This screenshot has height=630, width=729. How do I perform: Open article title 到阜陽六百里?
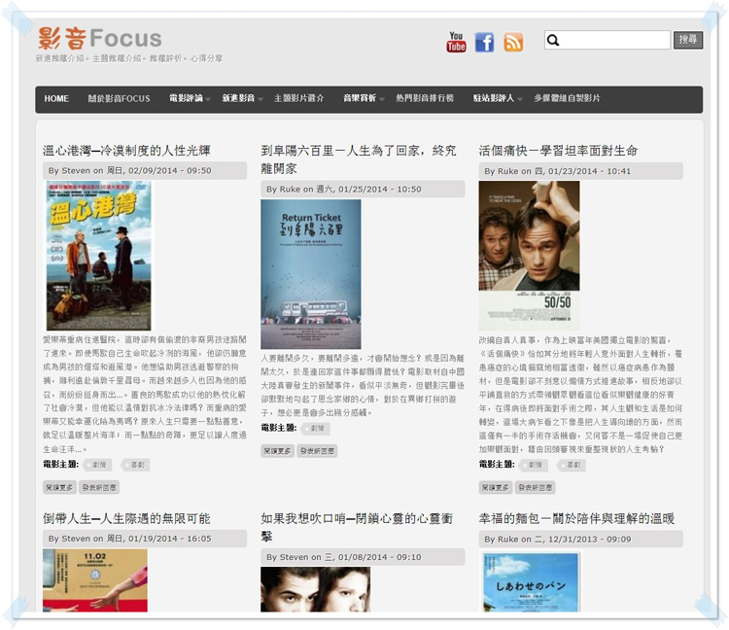click(359, 159)
